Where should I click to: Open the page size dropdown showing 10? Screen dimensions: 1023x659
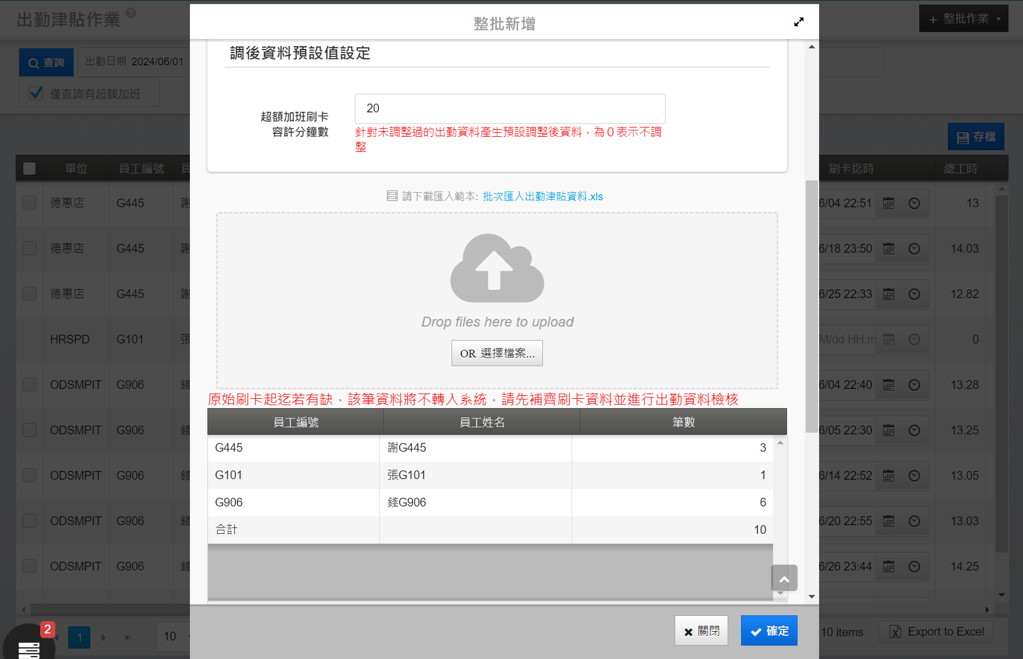[x=174, y=636]
